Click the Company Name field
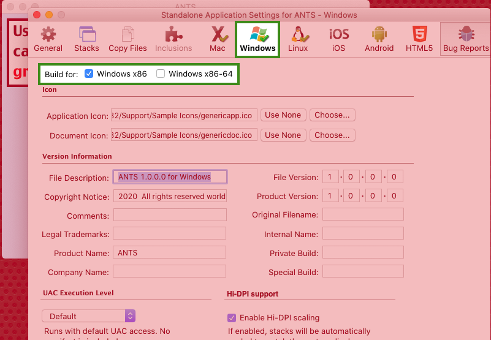The image size is (491, 340). [x=169, y=271]
